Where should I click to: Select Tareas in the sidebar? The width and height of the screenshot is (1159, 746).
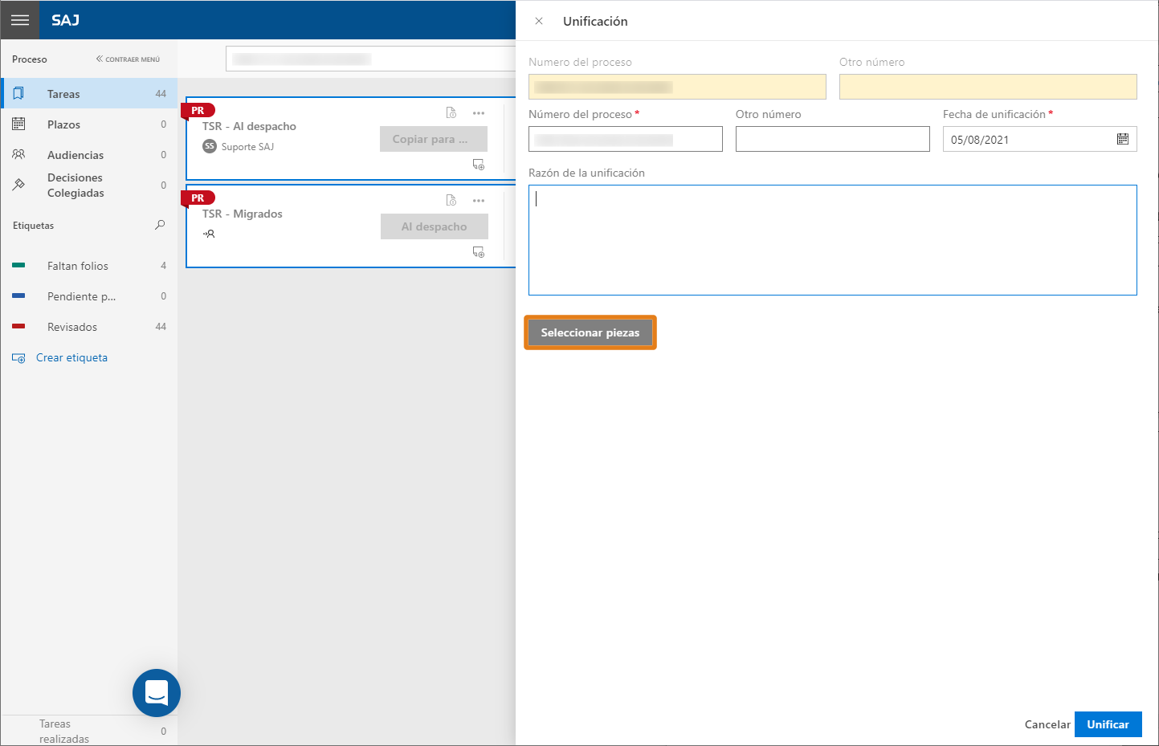pos(89,94)
